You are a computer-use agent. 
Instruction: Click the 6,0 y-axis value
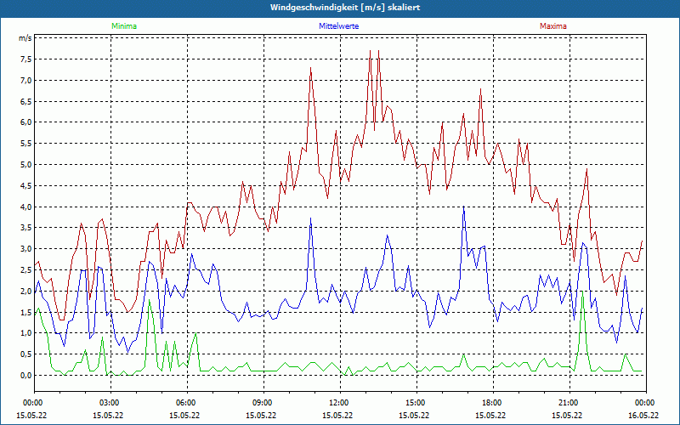point(26,122)
